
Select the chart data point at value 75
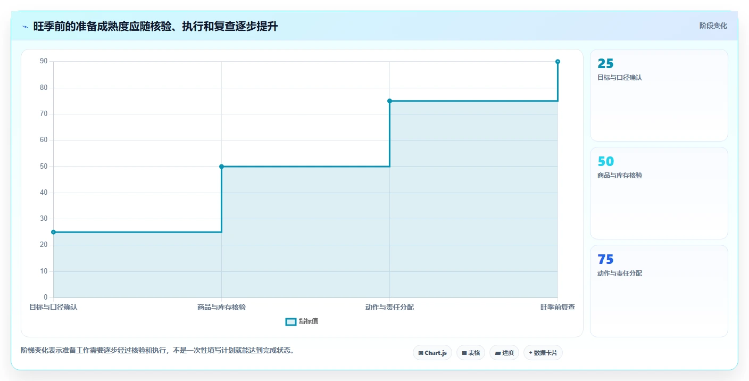389,101
